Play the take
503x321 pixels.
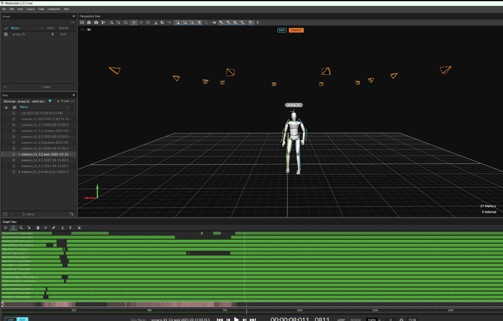(x=237, y=319)
